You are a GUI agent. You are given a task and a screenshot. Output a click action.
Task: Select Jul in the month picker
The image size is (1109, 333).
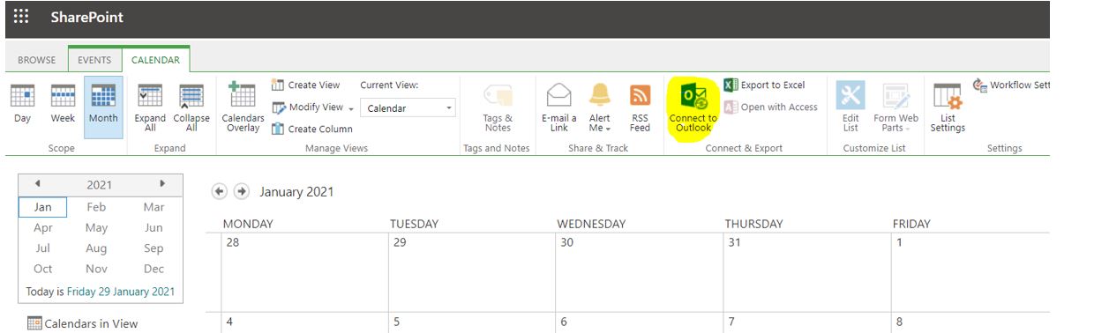(43, 248)
